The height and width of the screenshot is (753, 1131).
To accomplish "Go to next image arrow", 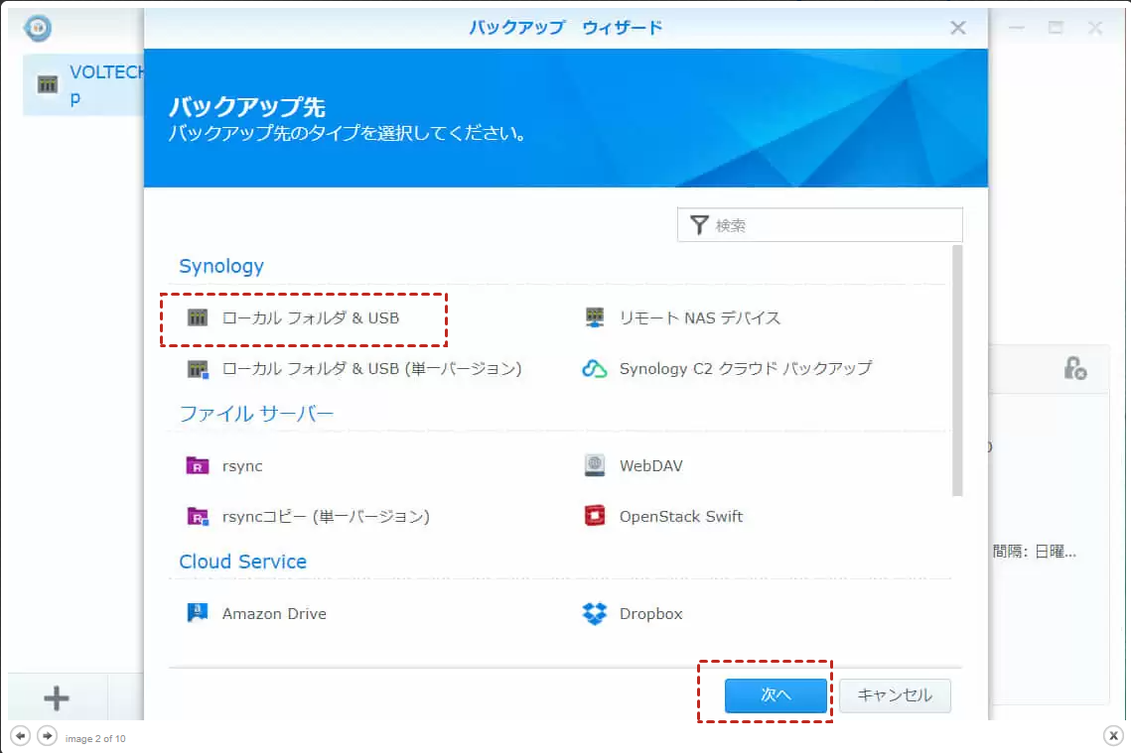I will click(x=47, y=736).
